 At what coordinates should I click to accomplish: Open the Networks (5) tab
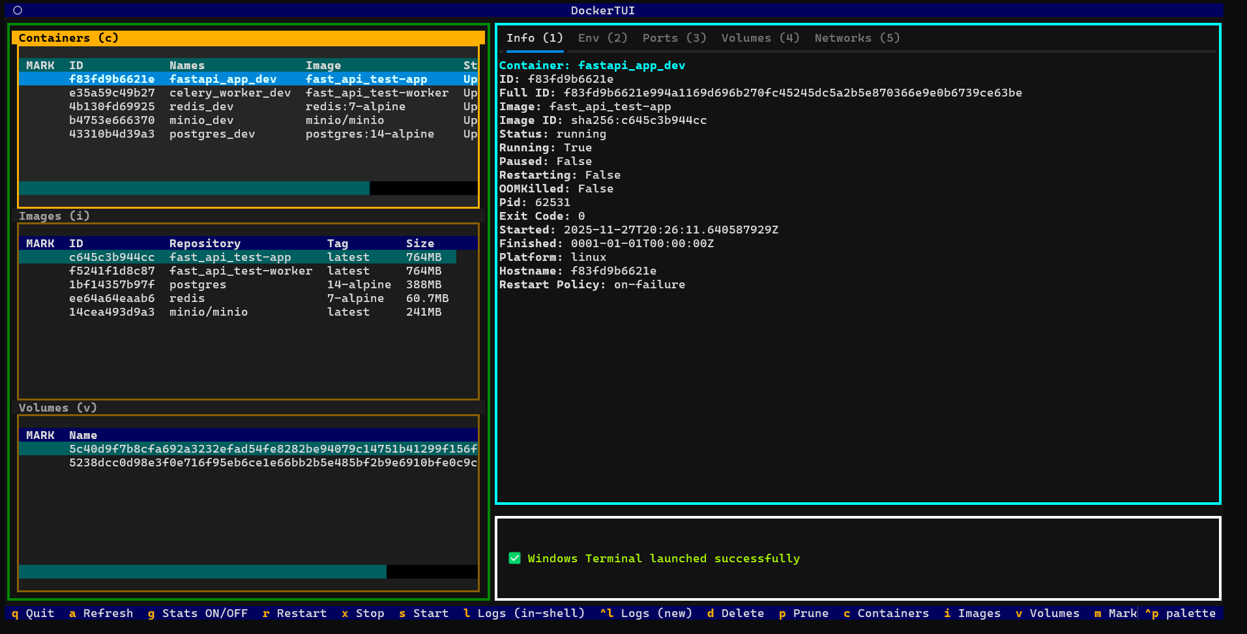tap(857, 38)
